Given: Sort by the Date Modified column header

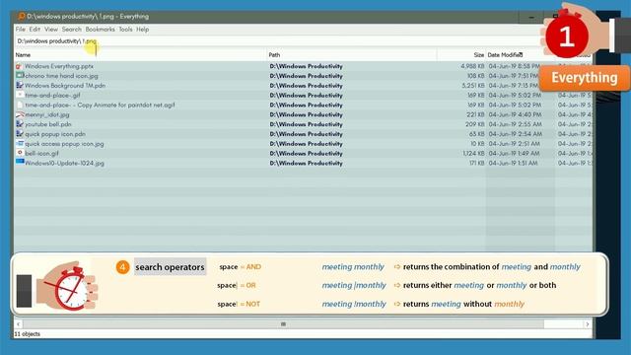Looking at the screenshot, I should coord(505,55).
